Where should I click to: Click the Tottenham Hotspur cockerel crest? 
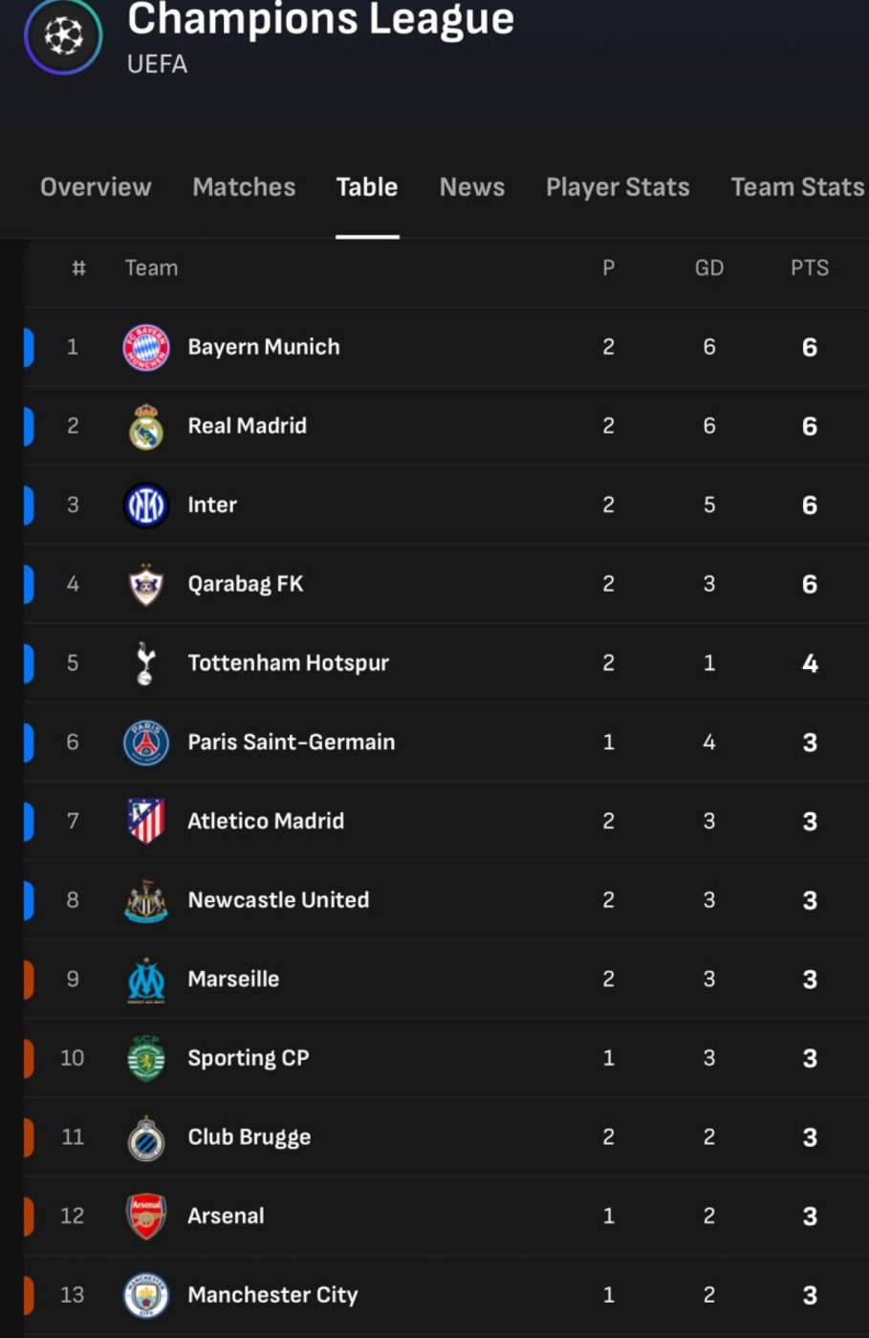click(145, 663)
